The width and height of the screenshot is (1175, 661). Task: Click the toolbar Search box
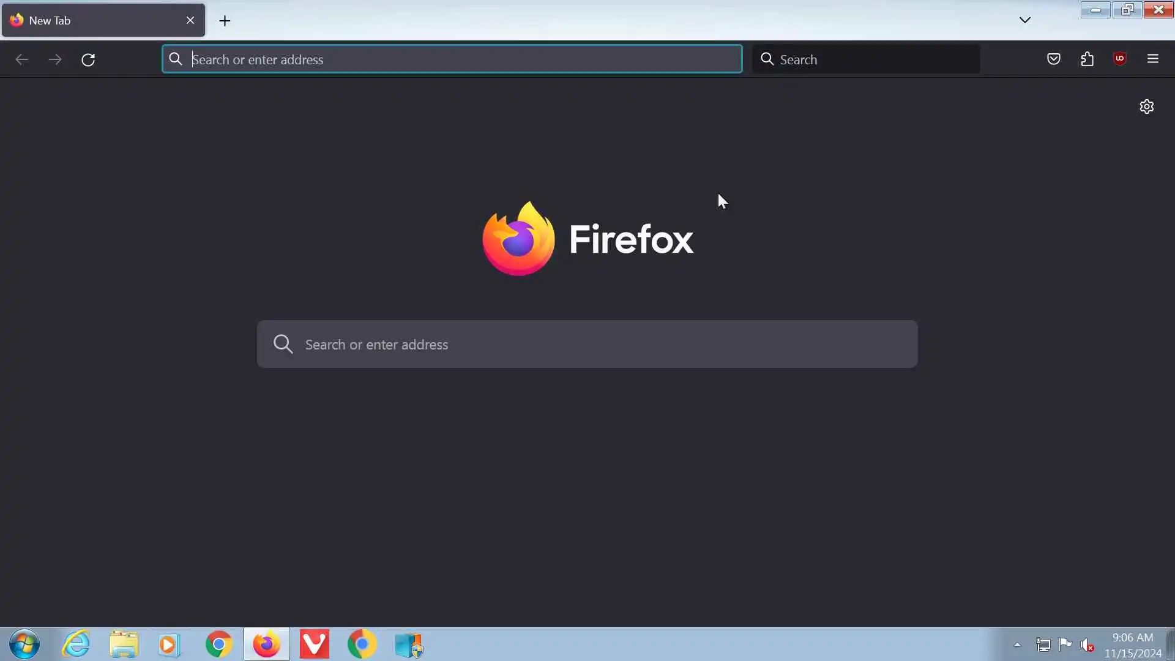click(869, 59)
